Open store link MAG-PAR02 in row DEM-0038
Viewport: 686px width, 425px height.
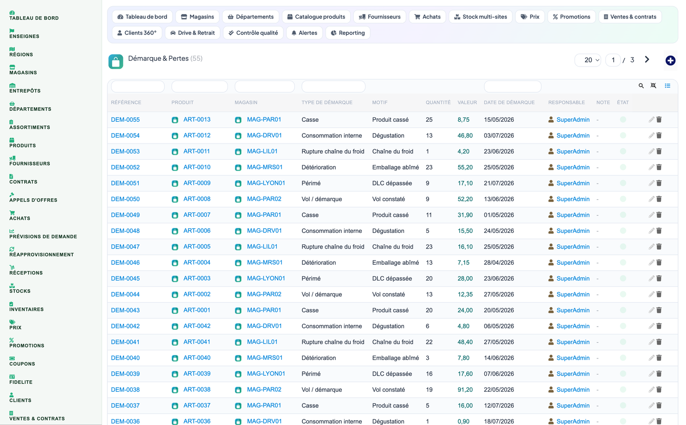[x=264, y=389]
